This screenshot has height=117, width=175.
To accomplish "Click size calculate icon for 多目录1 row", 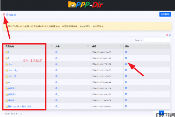I will 57,88.
